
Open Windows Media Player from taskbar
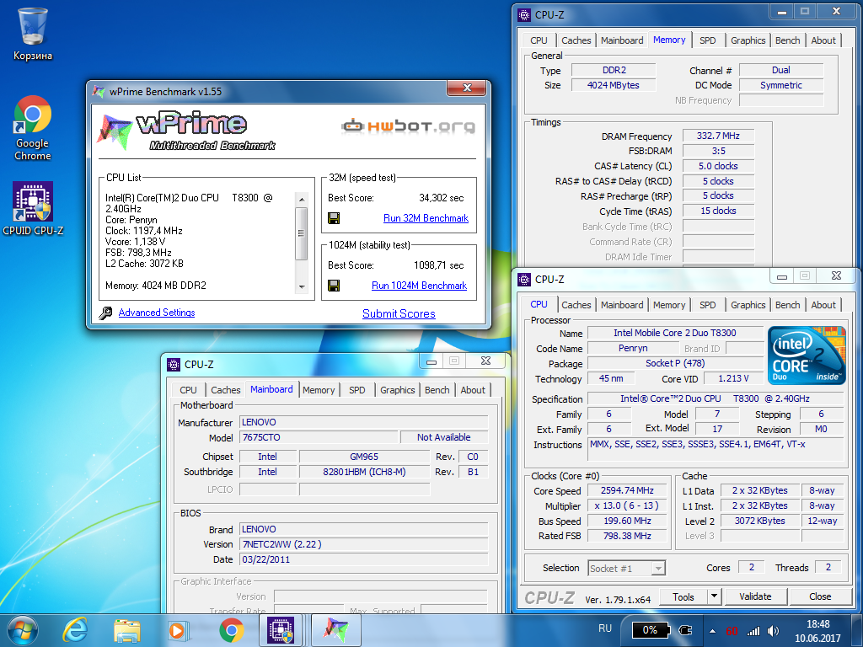tap(179, 630)
